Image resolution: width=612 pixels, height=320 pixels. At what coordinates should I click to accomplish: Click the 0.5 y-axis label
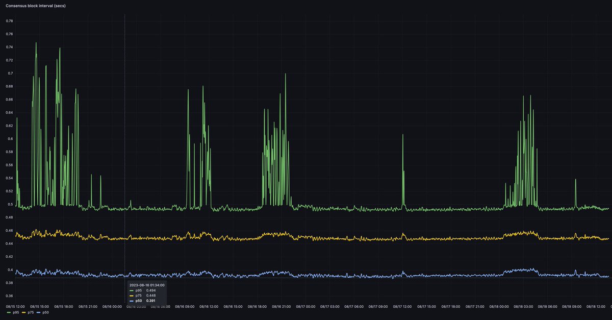click(10, 204)
